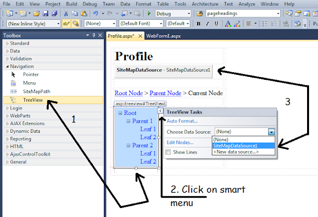Switch to the WebForm1.aspx tab
Screen dimensions: 318x217
pos(163,36)
